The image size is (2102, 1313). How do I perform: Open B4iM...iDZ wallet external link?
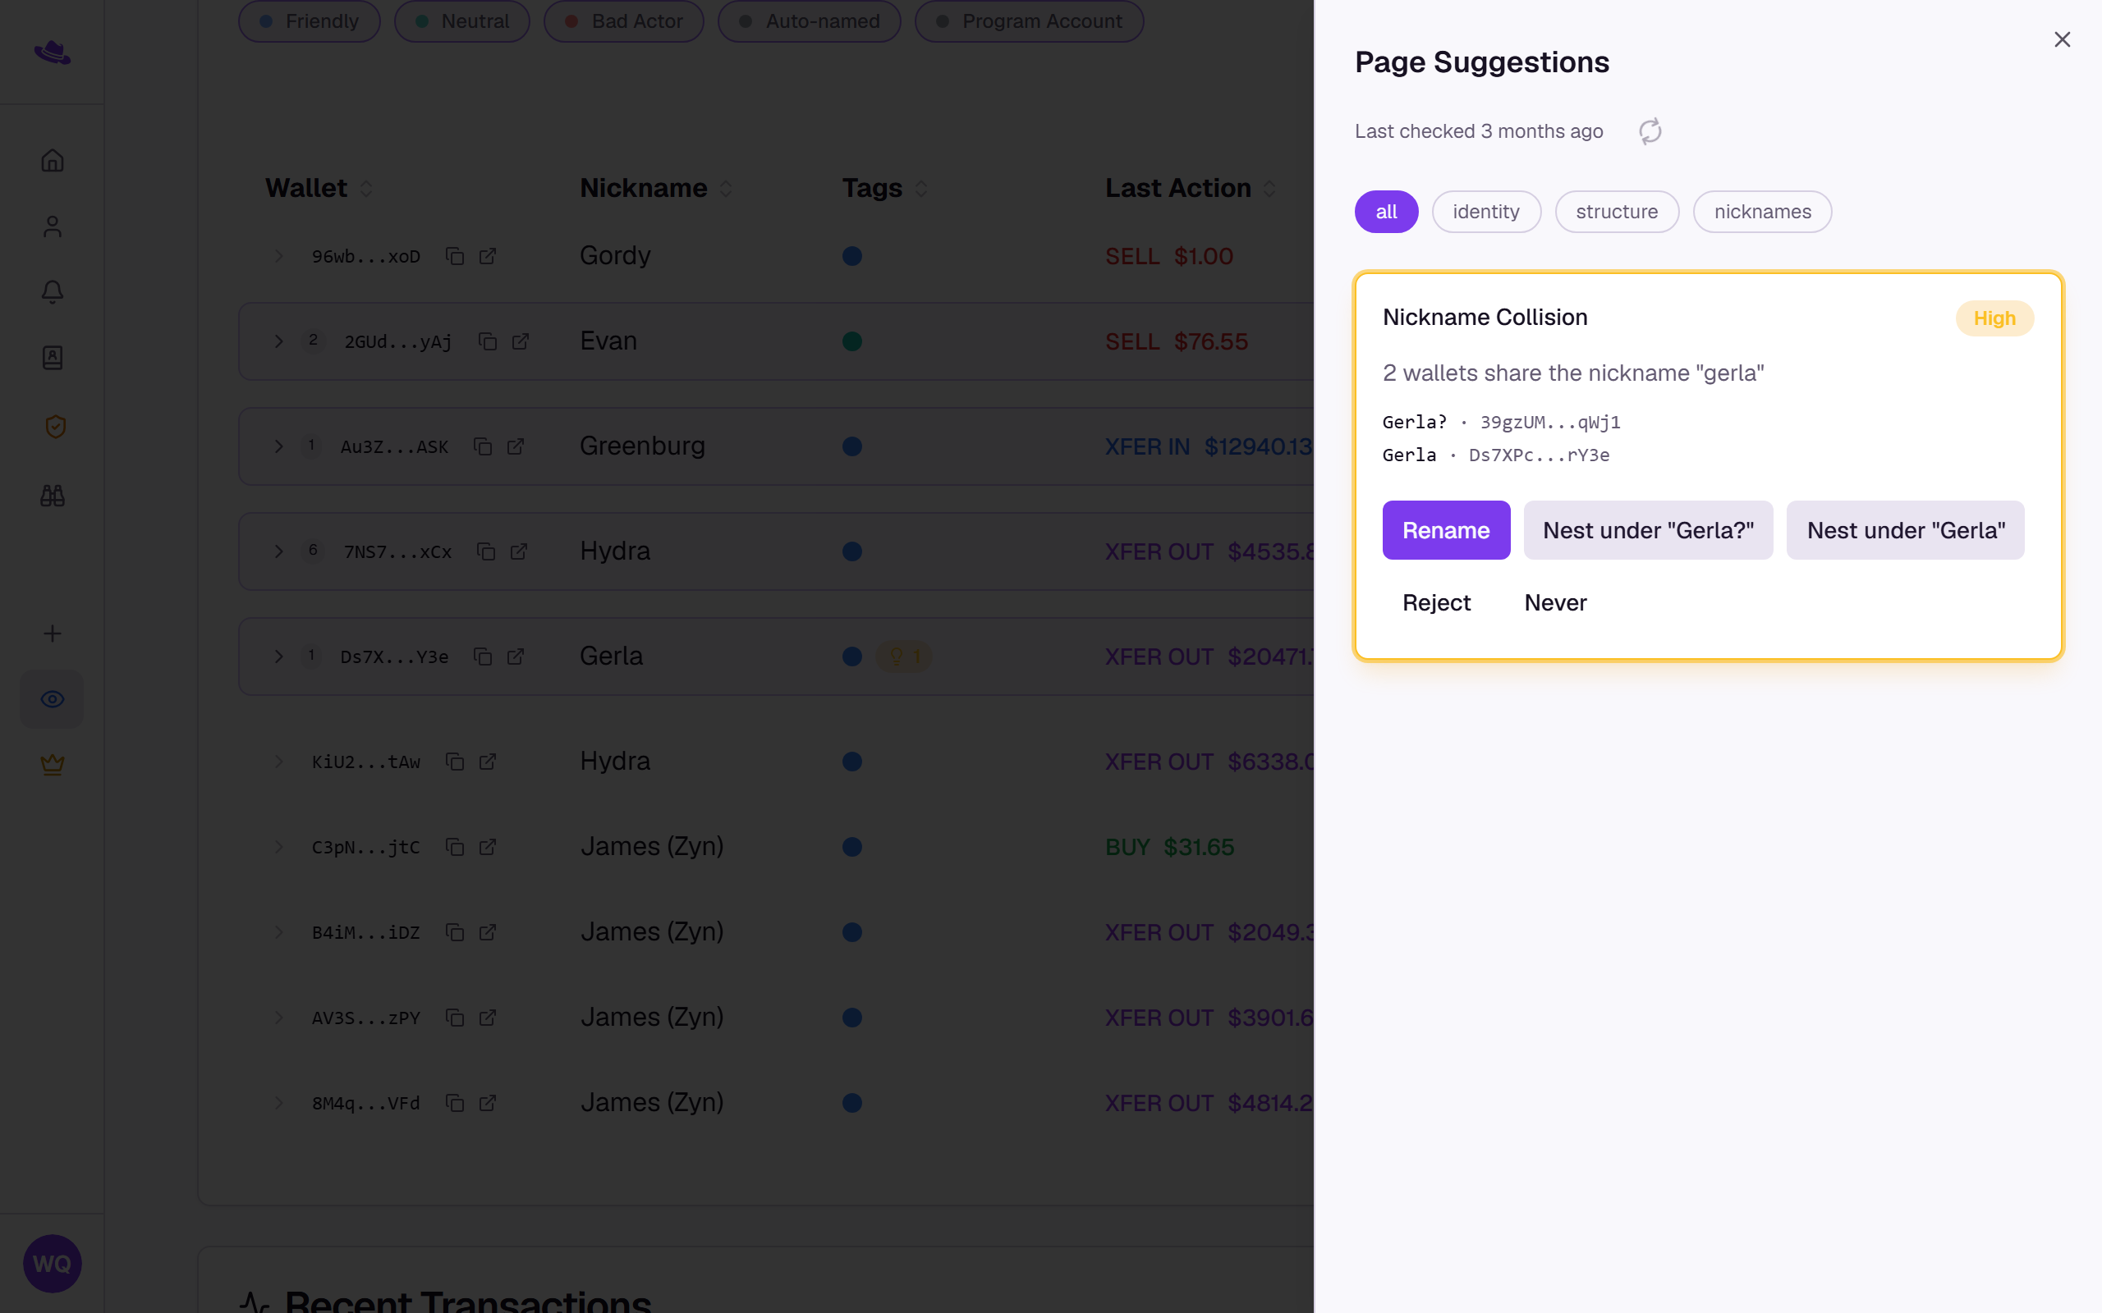[487, 931]
